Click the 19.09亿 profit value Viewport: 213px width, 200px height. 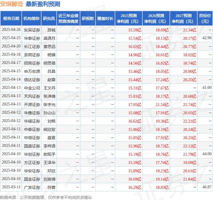click(x=190, y=163)
